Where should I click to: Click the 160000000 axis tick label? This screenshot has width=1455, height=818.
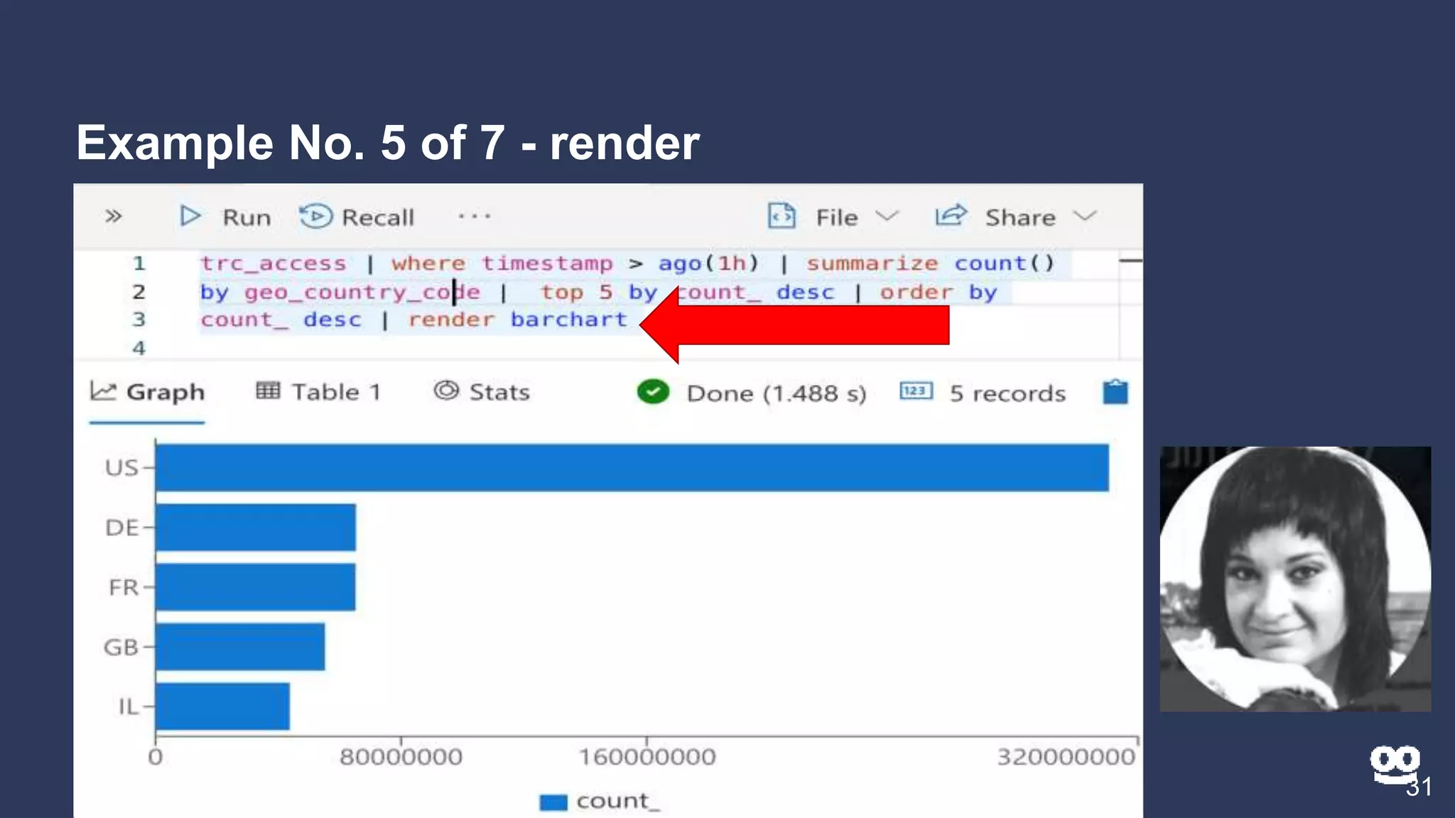pos(647,757)
